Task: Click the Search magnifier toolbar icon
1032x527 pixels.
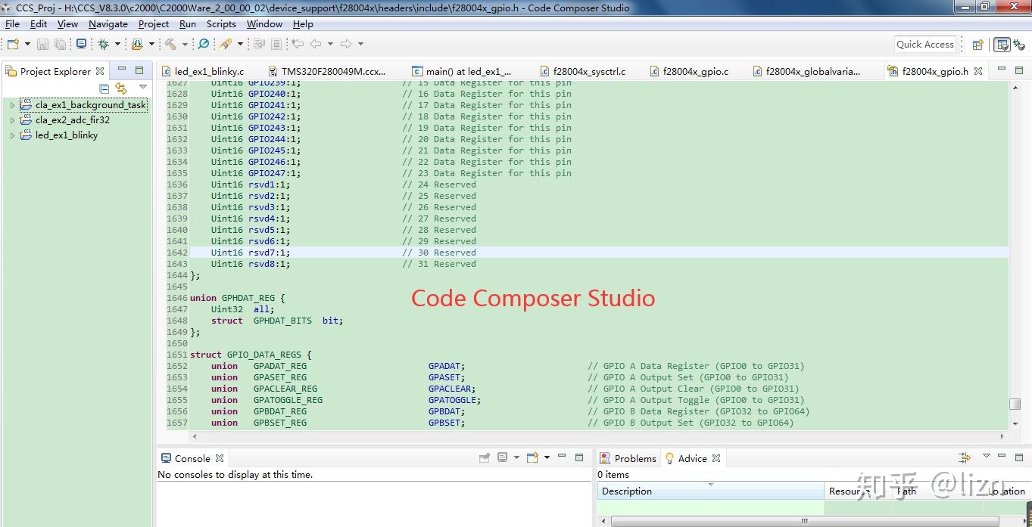Action: click(x=204, y=44)
